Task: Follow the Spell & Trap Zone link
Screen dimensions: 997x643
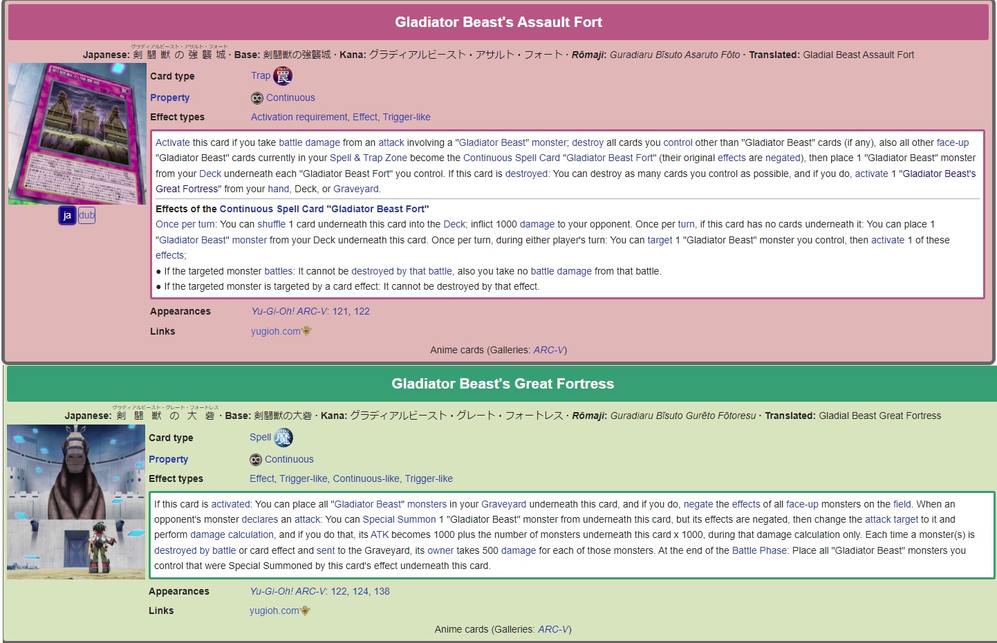Action: tap(369, 158)
